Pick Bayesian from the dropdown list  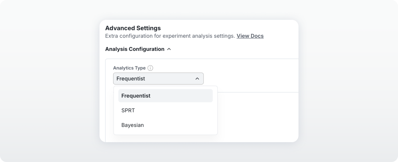(166, 125)
